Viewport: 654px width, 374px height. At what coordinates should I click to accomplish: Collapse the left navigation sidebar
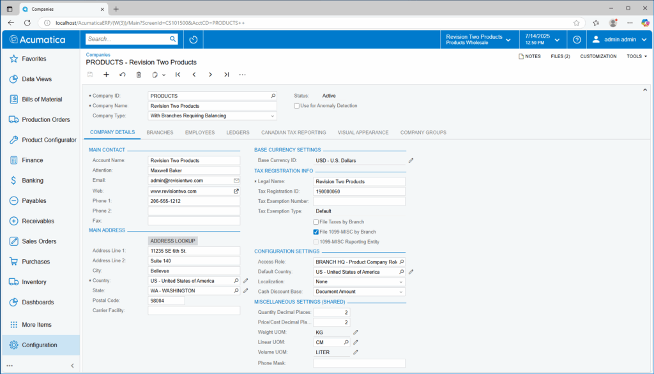click(72, 366)
